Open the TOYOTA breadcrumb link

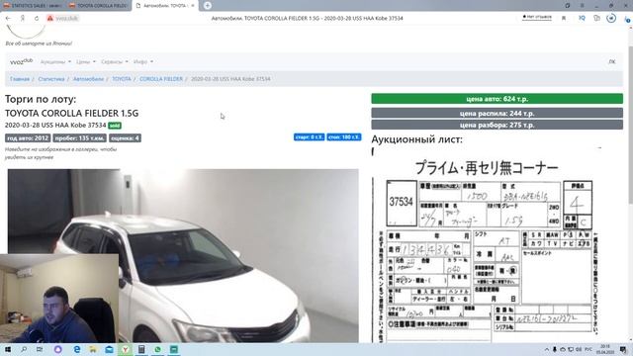click(122, 79)
